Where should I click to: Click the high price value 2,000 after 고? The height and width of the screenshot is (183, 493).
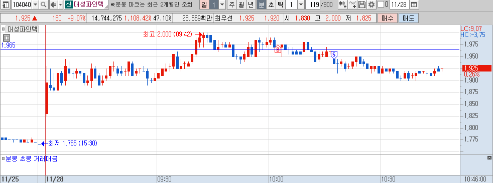coord(333,18)
